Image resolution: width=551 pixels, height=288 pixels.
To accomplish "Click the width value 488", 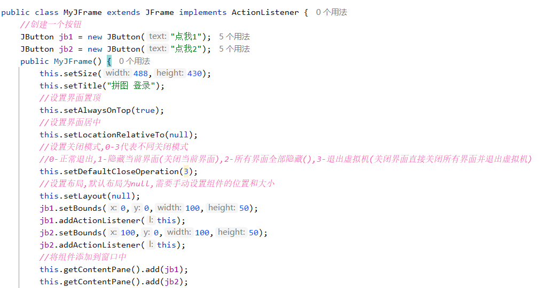I will [x=140, y=73].
